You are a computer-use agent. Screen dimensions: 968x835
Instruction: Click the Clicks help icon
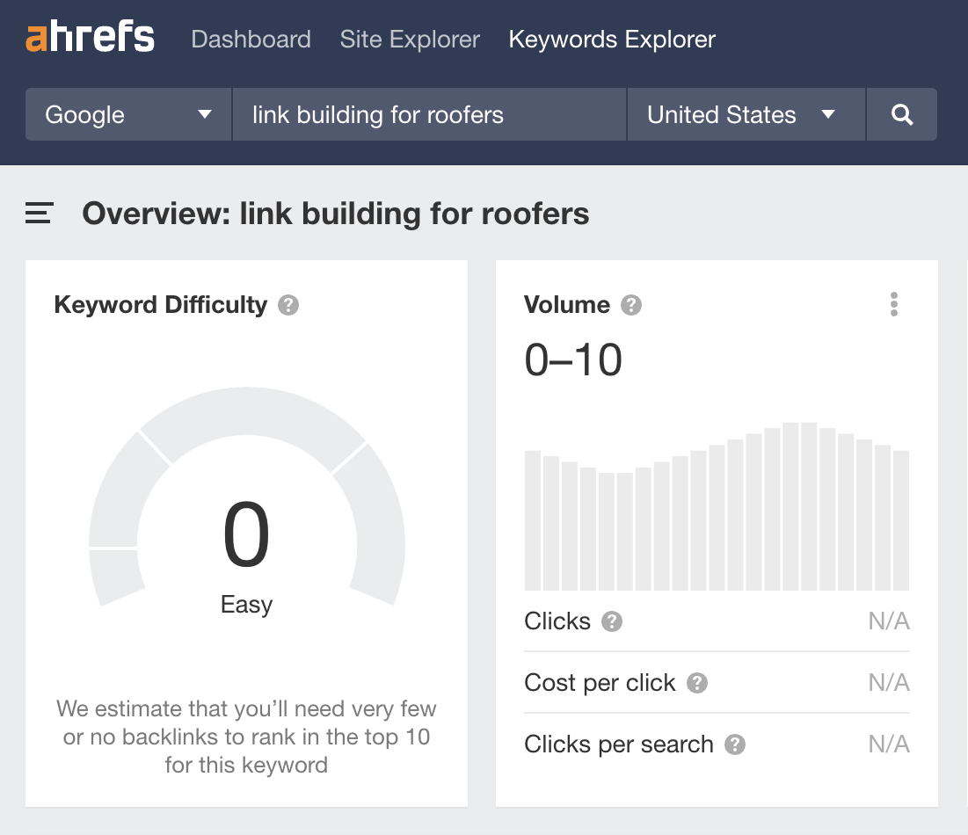(x=613, y=621)
